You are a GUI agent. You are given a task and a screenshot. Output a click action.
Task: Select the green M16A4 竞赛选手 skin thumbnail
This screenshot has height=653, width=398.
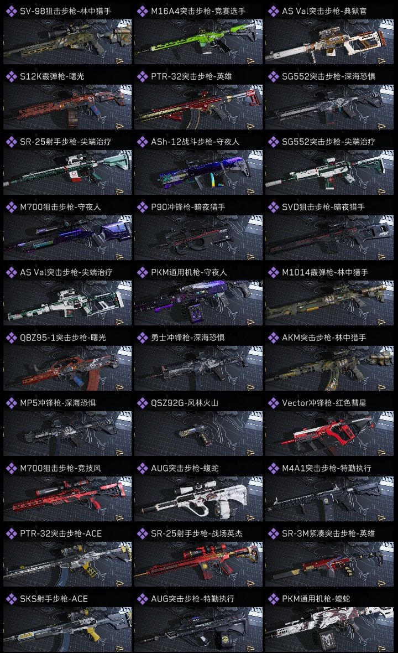tap(198, 42)
